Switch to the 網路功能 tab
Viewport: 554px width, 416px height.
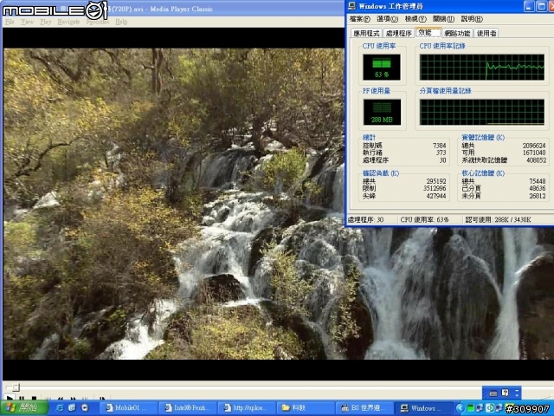pos(457,33)
